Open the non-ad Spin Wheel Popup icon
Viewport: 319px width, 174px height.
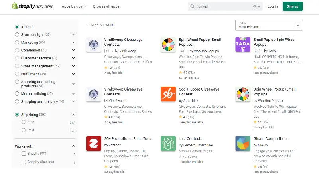[243, 94]
